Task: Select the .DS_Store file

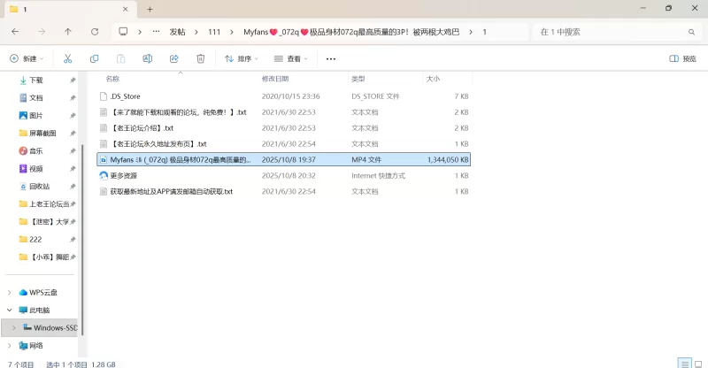Action: (125, 96)
